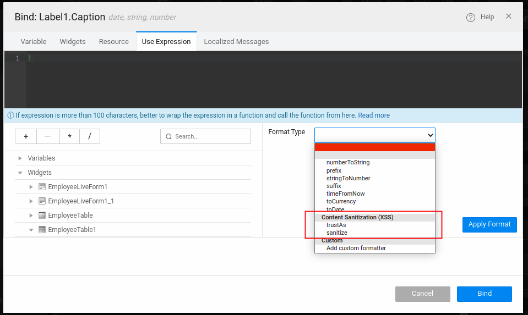Click the plus operator button
The image size is (528, 315).
(x=26, y=136)
